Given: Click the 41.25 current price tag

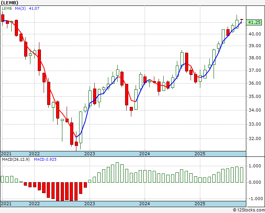Looking at the screenshot, I should pyautogui.click(x=254, y=22).
